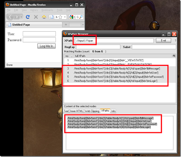This screenshot has height=157, width=181.
Task: Click the Forward navigation arrow
Action: pyautogui.click(x=17, y=17)
